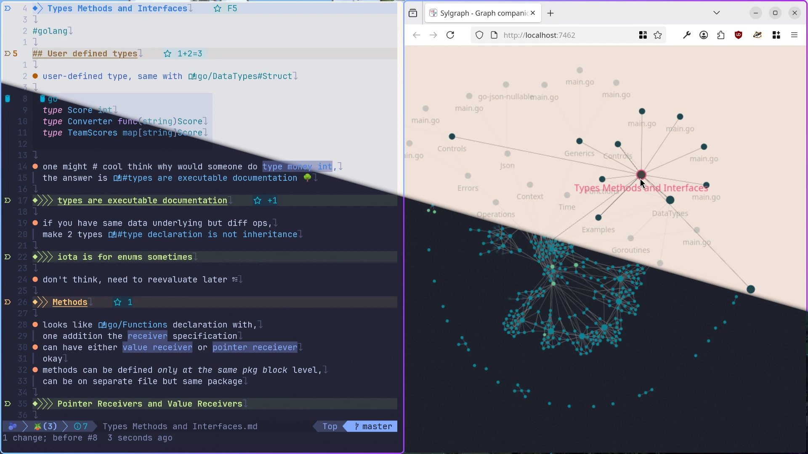Open the Firefox account icon
Viewport: 808px width, 454px height.
(704, 35)
